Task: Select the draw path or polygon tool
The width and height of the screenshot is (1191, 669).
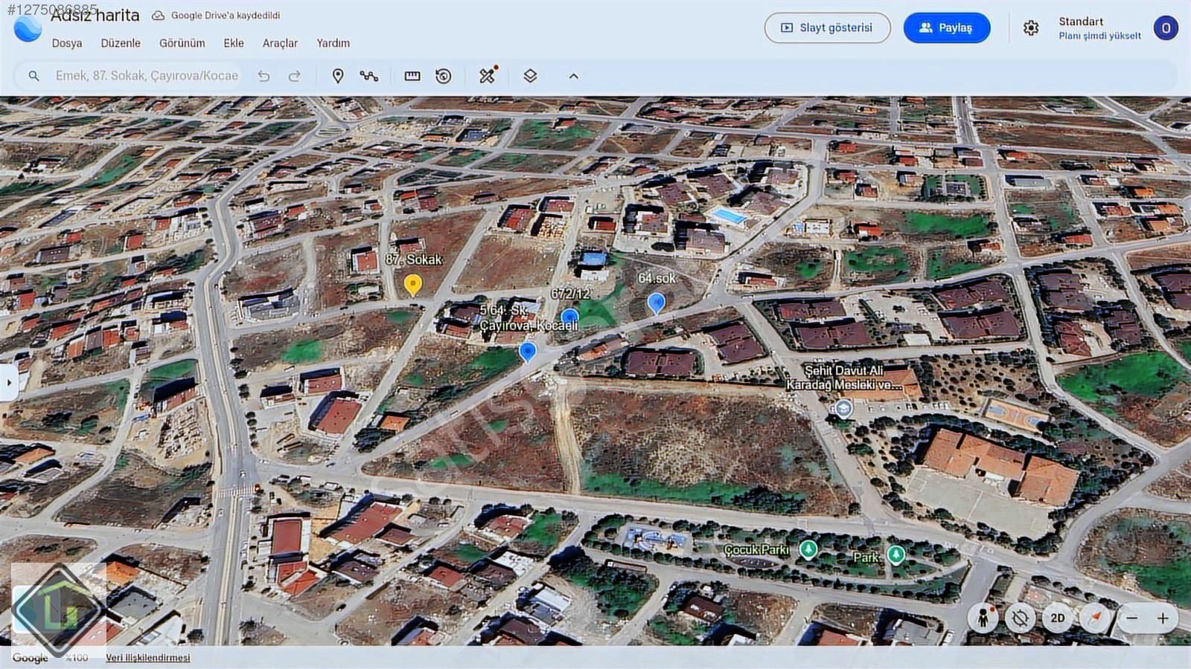Action: click(369, 76)
